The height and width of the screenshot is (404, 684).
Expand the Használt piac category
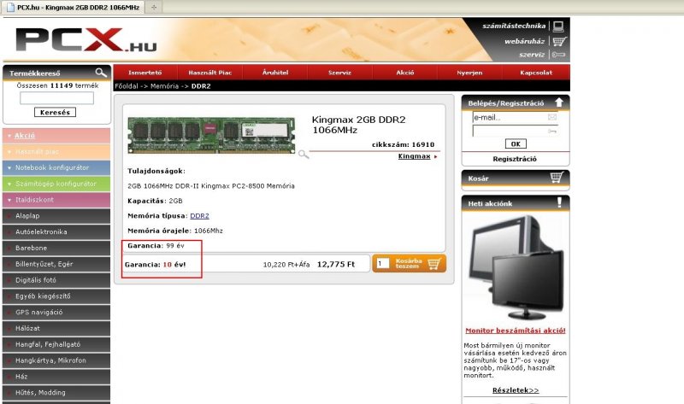click(x=56, y=152)
